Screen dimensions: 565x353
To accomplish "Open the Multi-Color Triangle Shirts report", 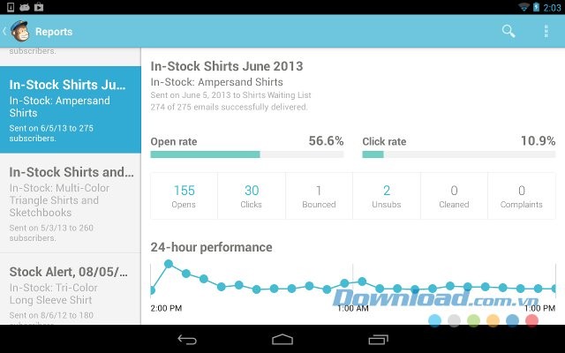I will (x=71, y=202).
